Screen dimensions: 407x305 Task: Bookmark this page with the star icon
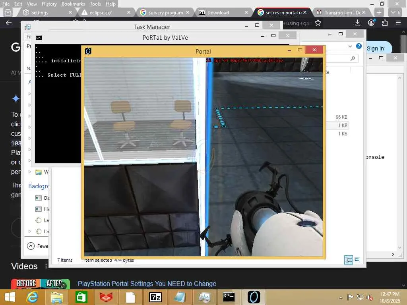point(318,23)
